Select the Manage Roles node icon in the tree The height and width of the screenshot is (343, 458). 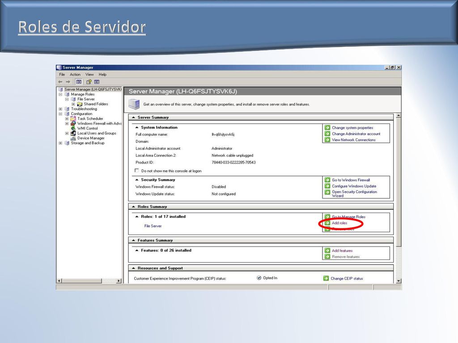point(67,95)
